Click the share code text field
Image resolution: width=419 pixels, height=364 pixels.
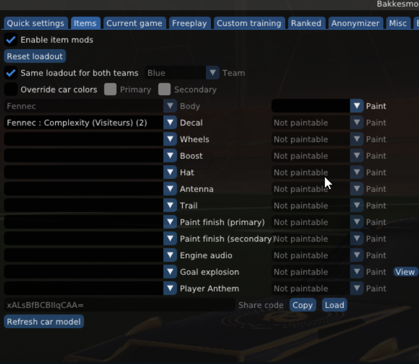tap(119, 305)
